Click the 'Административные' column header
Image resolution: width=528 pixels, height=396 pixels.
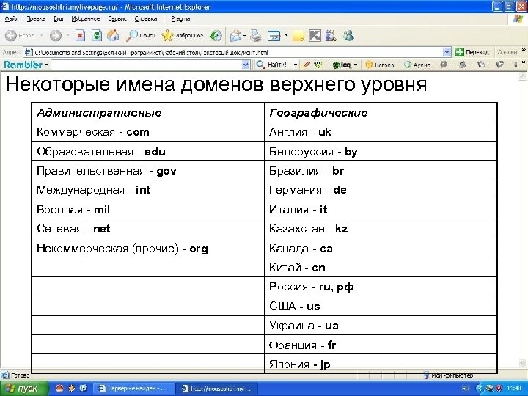pyautogui.click(x=148, y=112)
